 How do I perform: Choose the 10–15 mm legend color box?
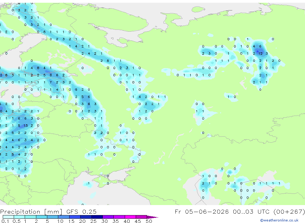tap(64, 217)
